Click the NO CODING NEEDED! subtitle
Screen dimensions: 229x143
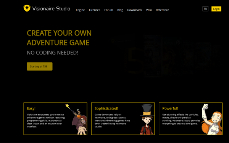pyautogui.click(x=52, y=53)
